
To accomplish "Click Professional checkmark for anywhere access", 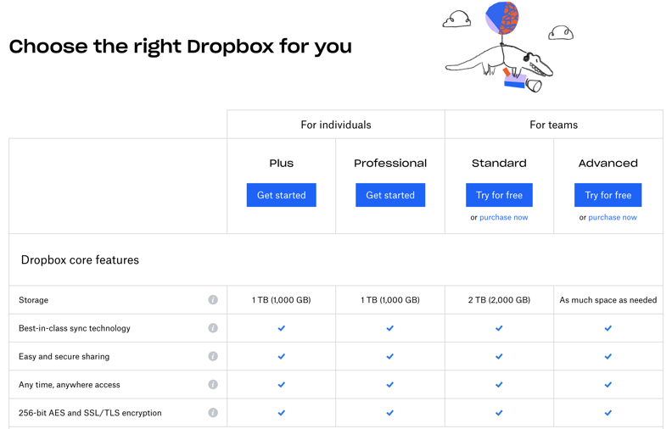I will [x=390, y=385].
